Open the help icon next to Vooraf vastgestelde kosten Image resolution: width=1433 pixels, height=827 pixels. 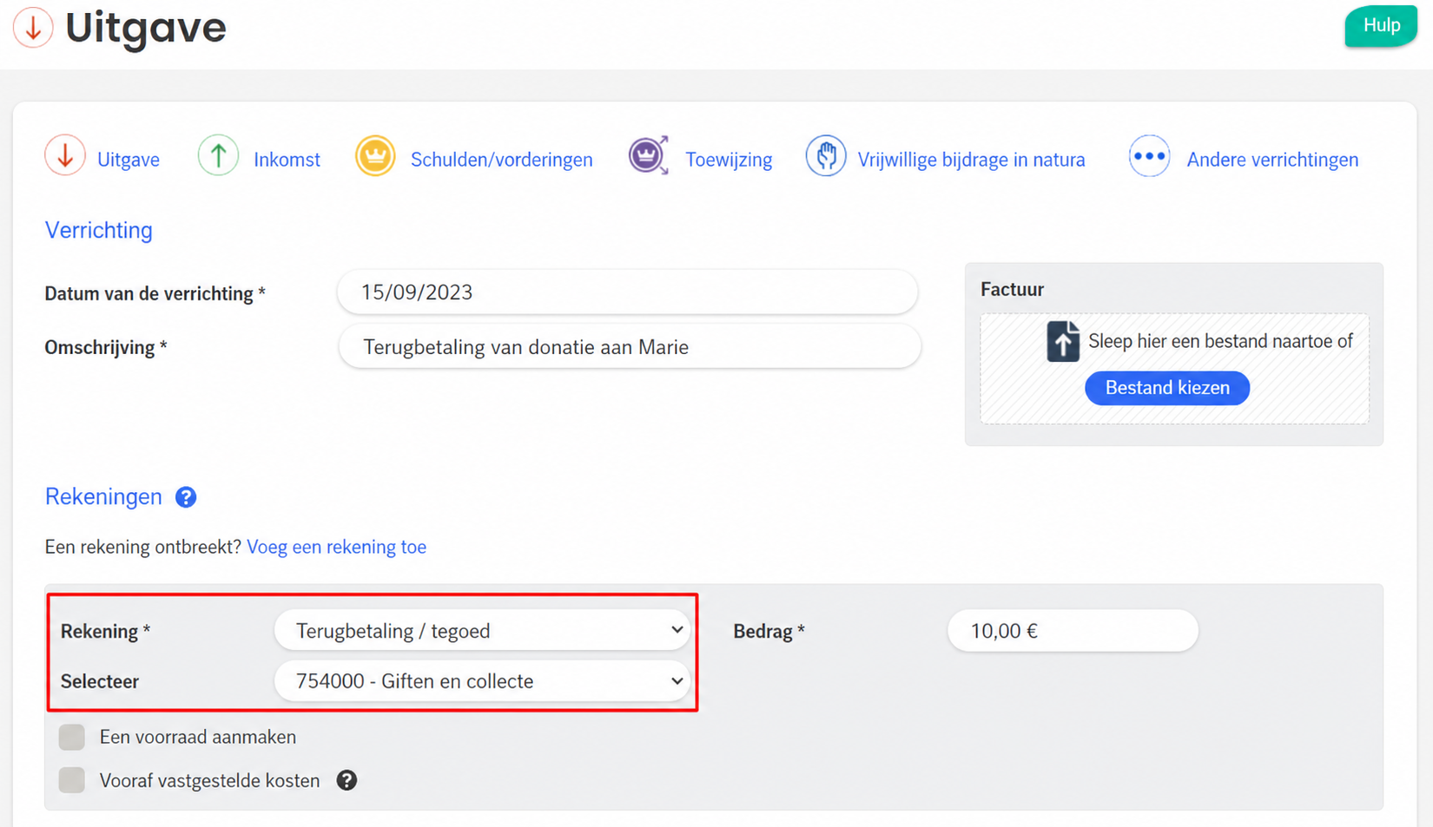pos(347,780)
